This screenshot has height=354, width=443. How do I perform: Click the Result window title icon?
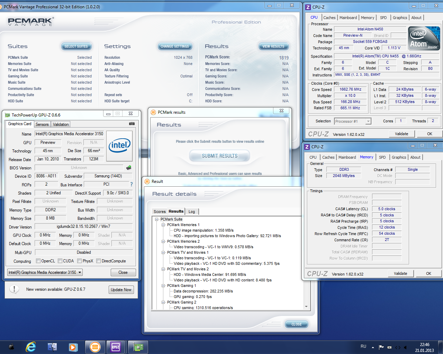(147, 181)
